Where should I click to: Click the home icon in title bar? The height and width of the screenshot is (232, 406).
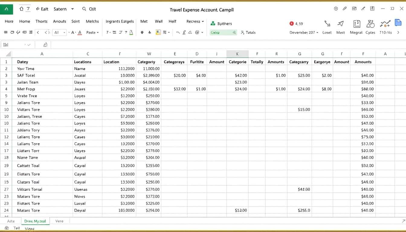pyautogui.click(x=21, y=9)
